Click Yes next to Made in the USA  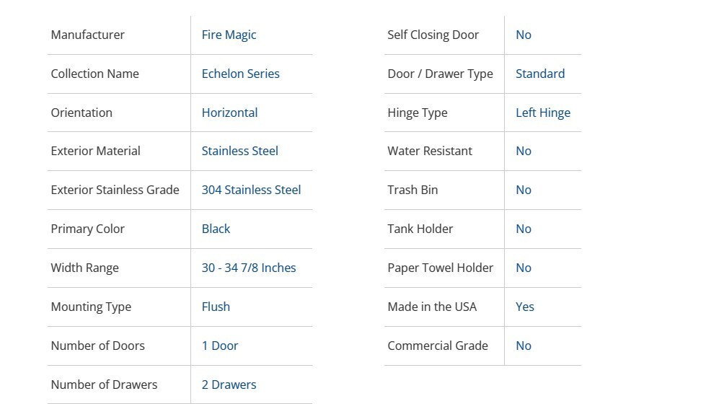pyautogui.click(x=525, y=307)
